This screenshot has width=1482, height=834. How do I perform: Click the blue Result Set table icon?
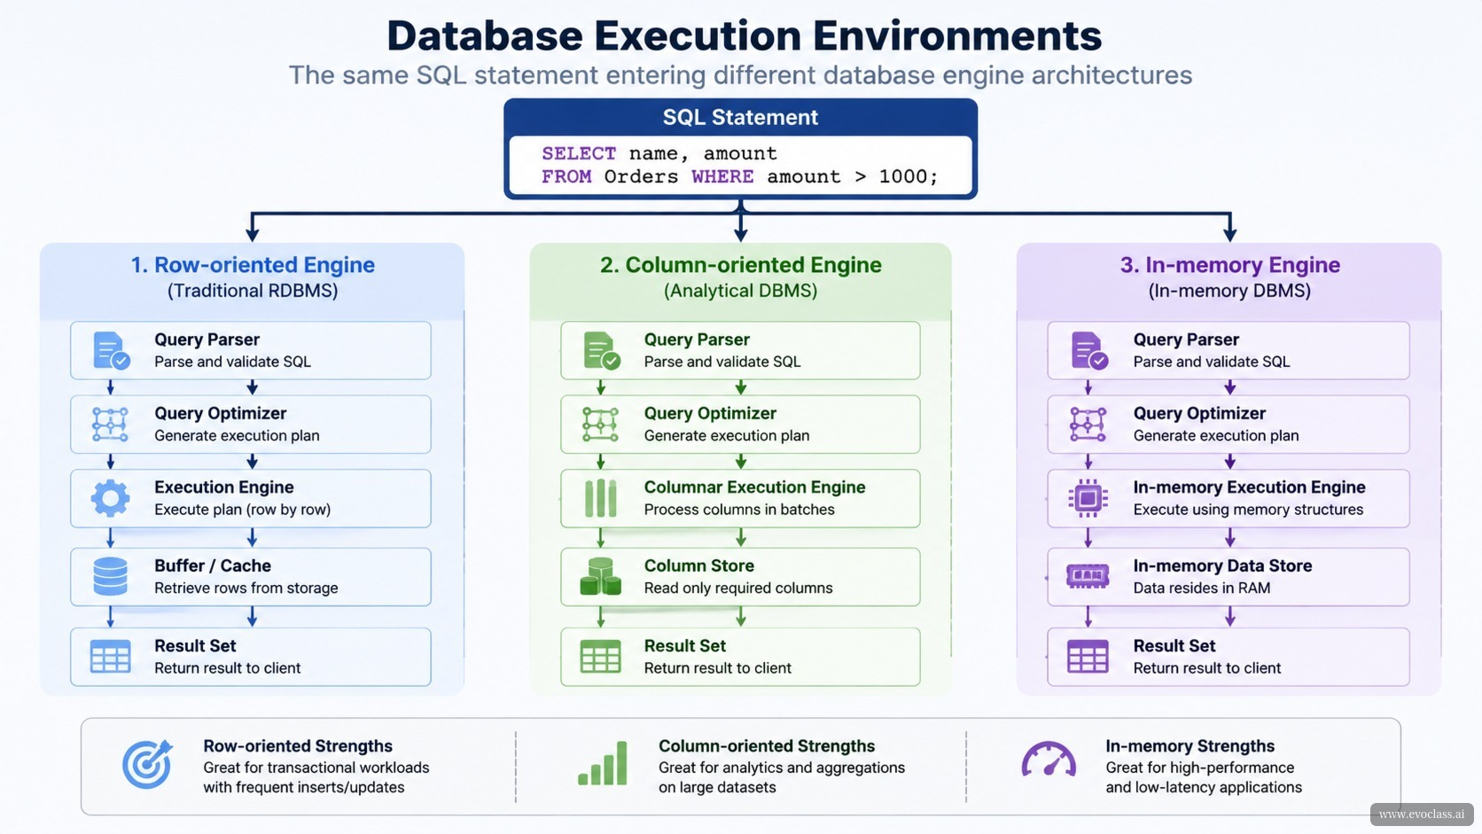(x=110, y=657)
